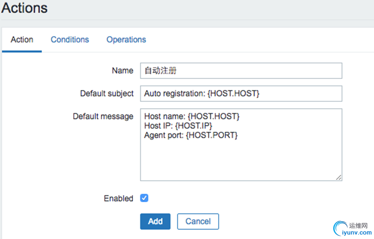Place cursor on the Agent port line
The height and width of the screenshot is (239, 374).
[191, 135]
